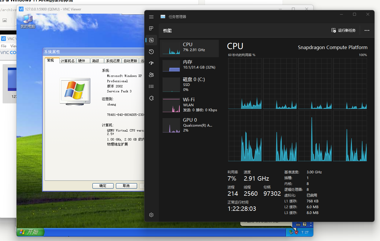Click the image icon in the background editor toolbar
380x241 pixels.
(x=5, y=20)
